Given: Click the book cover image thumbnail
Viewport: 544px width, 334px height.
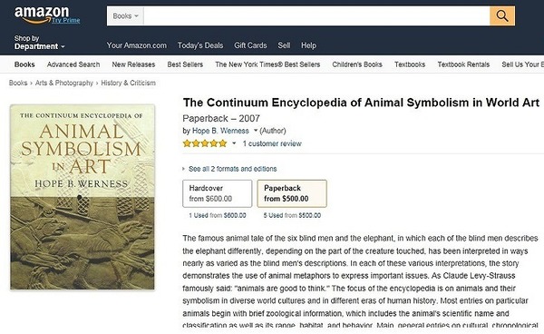Looking at the screenshot, I should pyautogui.click(x=83, y=197).
